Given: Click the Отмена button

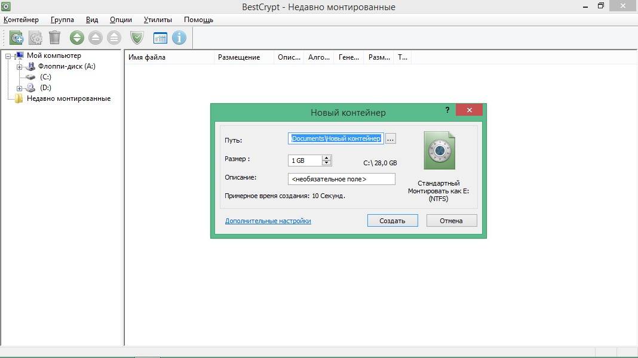Looking at the screenshot, I should 451,221.
